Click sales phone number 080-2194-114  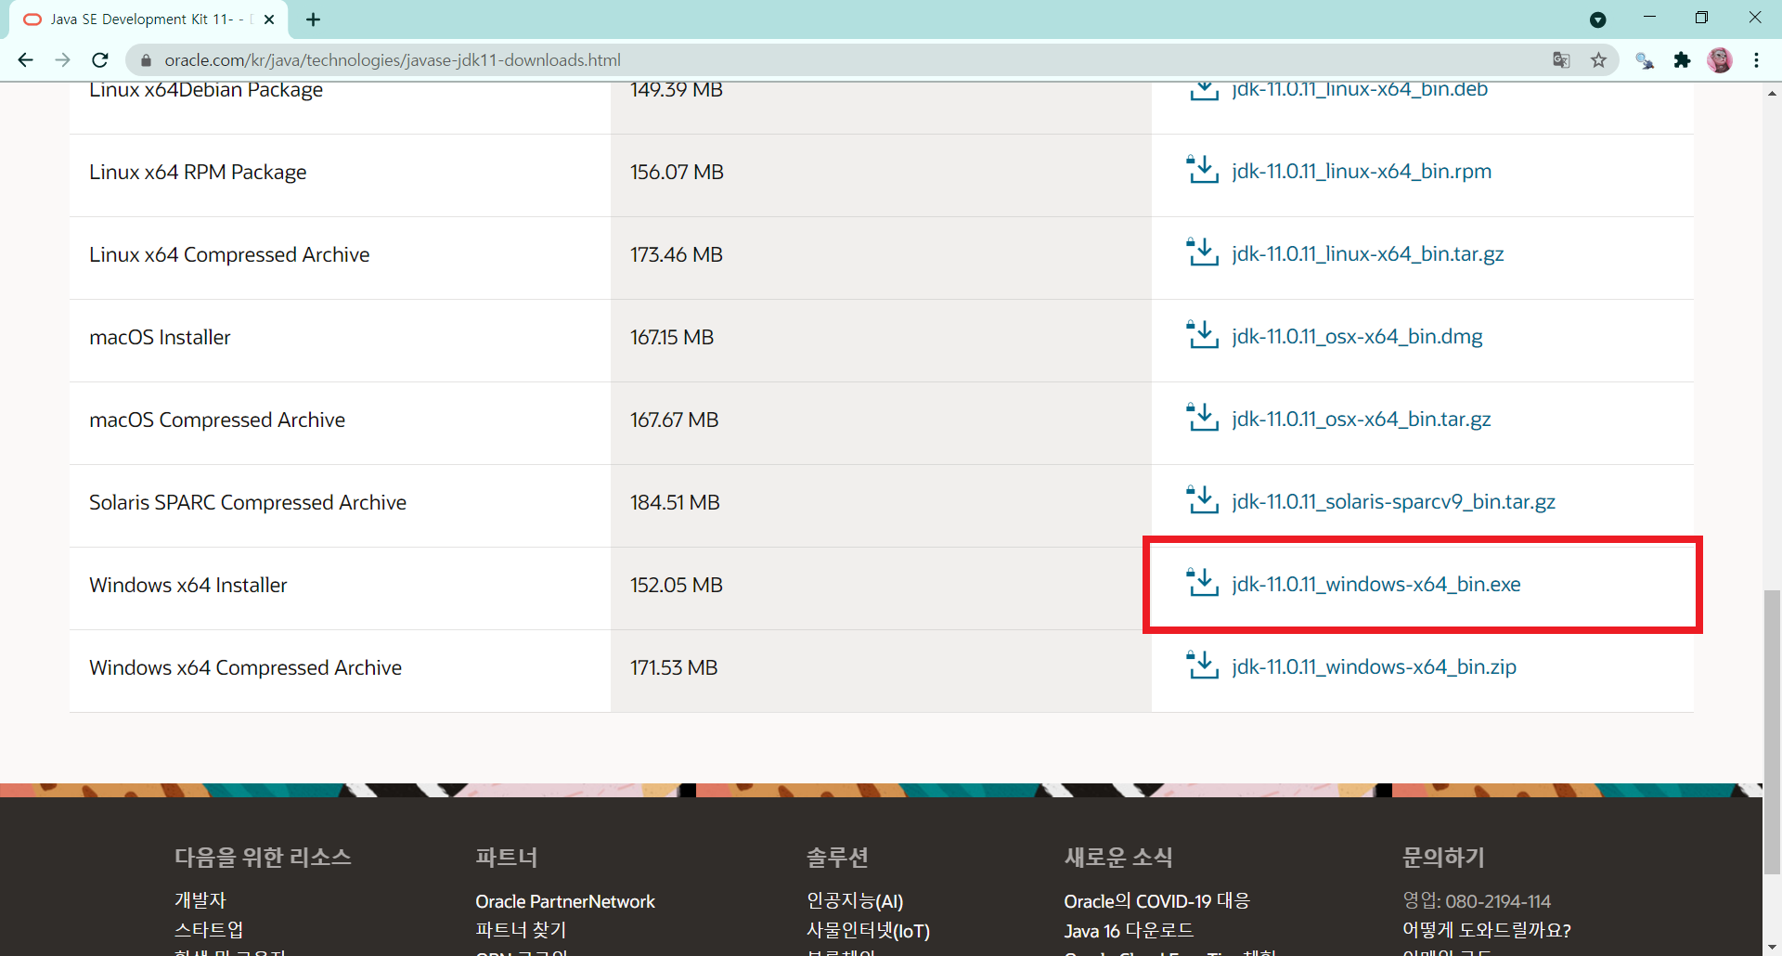click(1498, 901)
